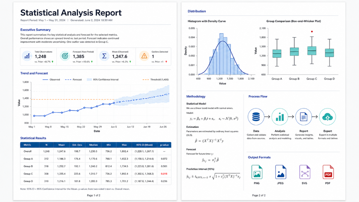The width and height of the screenshot is (359, 202).
Task: Click the Report document icon in Process Flow
Action: 303,117
